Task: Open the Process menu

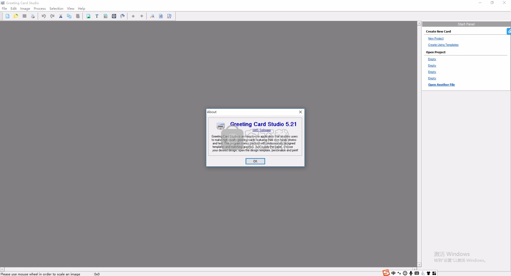Action: (40, 9)
